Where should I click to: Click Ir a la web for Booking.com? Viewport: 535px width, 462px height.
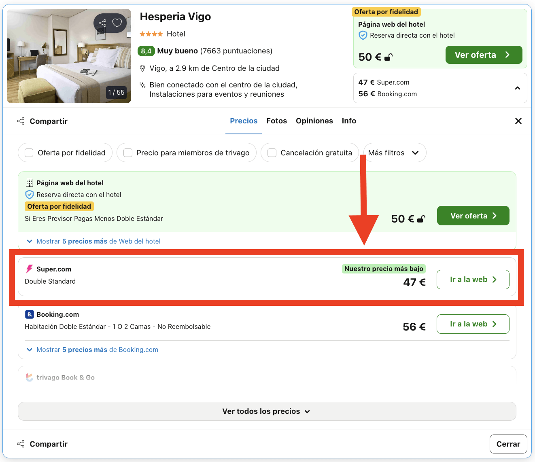(473, 324)
